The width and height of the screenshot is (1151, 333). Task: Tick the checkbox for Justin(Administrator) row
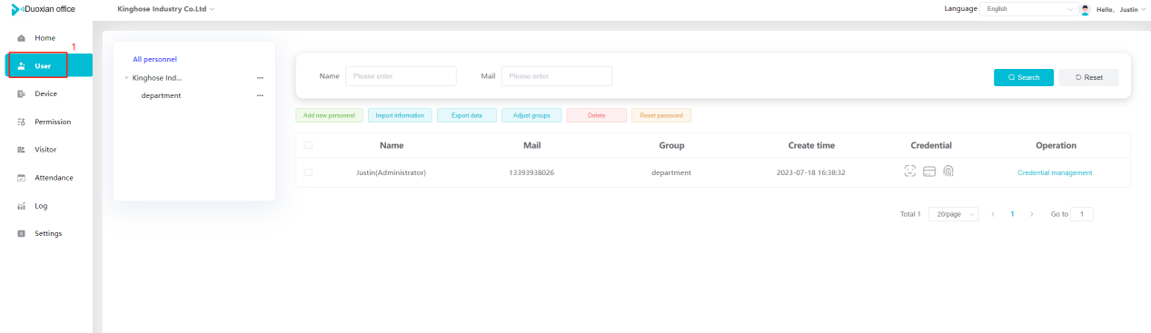(309, 172)
